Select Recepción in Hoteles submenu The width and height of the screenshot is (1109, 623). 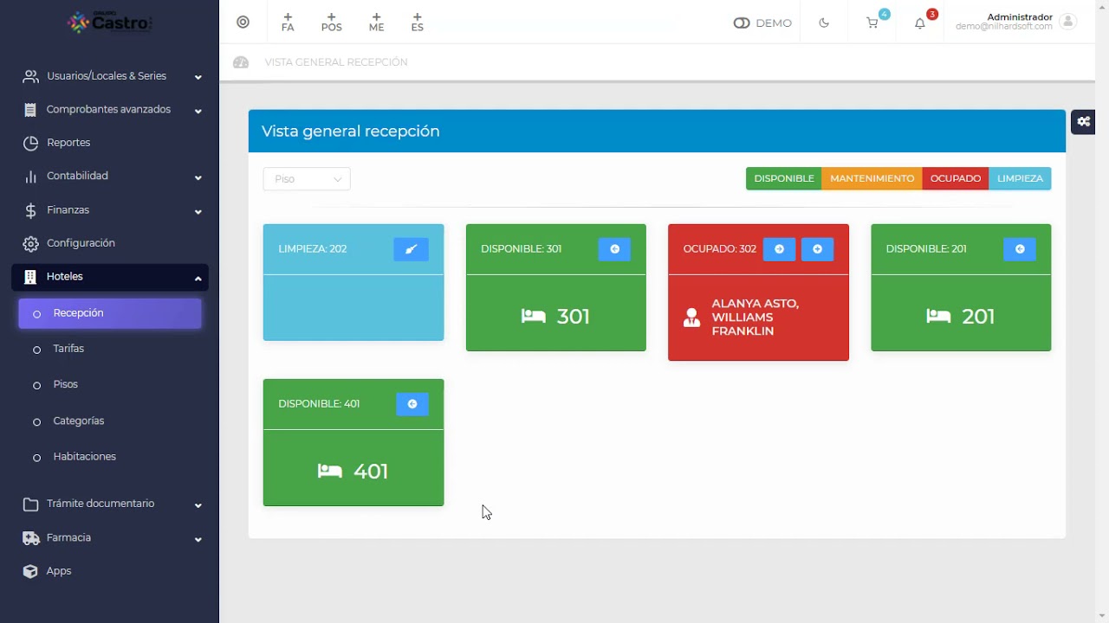click(x=110, y=313)
